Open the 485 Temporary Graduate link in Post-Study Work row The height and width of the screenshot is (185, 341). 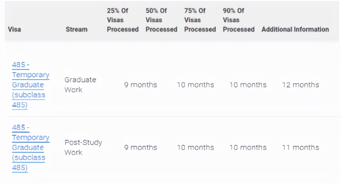(31, 137)
